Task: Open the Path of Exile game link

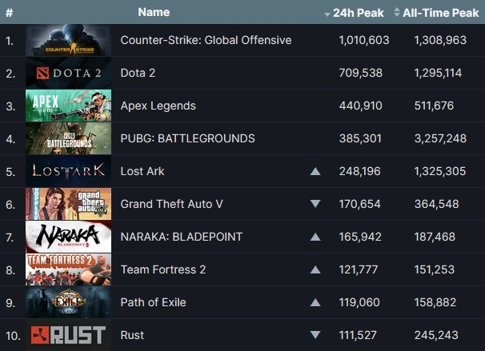Action: coord(153,302)
